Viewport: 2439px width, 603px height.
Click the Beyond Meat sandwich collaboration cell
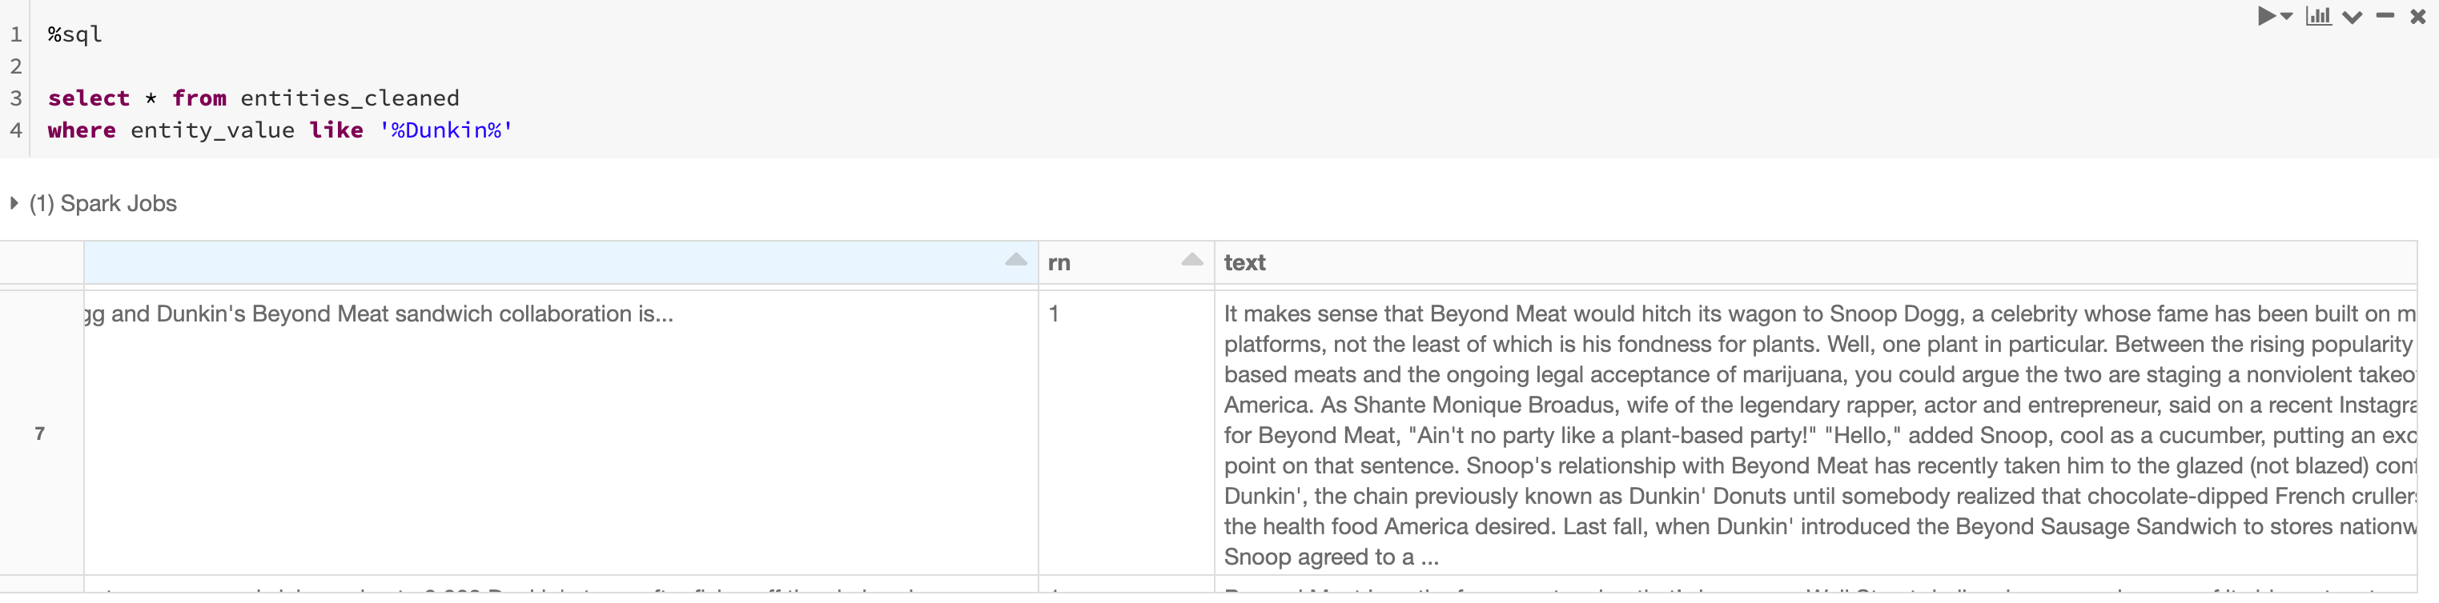pos(379,313)
